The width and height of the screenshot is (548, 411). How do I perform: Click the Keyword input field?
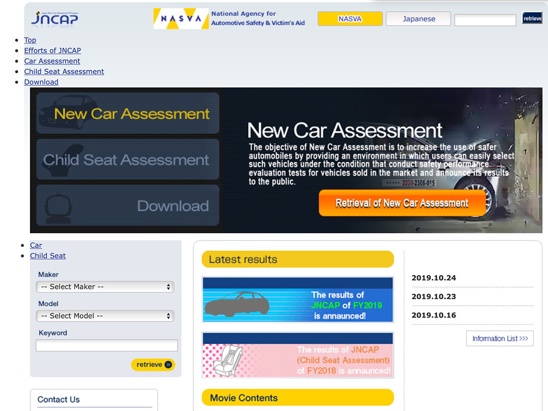(107, 345)
